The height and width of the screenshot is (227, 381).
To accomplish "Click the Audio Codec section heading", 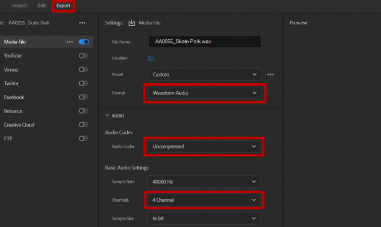I will click(119, 133).
